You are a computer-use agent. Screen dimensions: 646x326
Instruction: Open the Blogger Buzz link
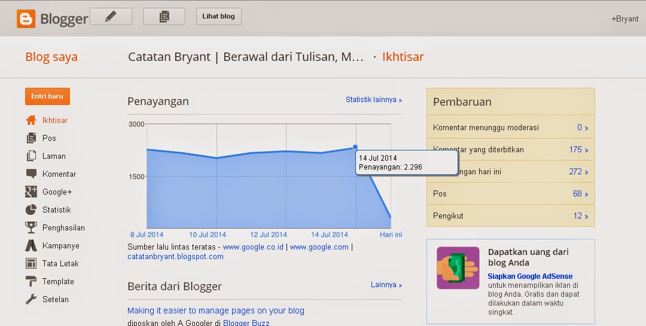click(x=246, y=322)
